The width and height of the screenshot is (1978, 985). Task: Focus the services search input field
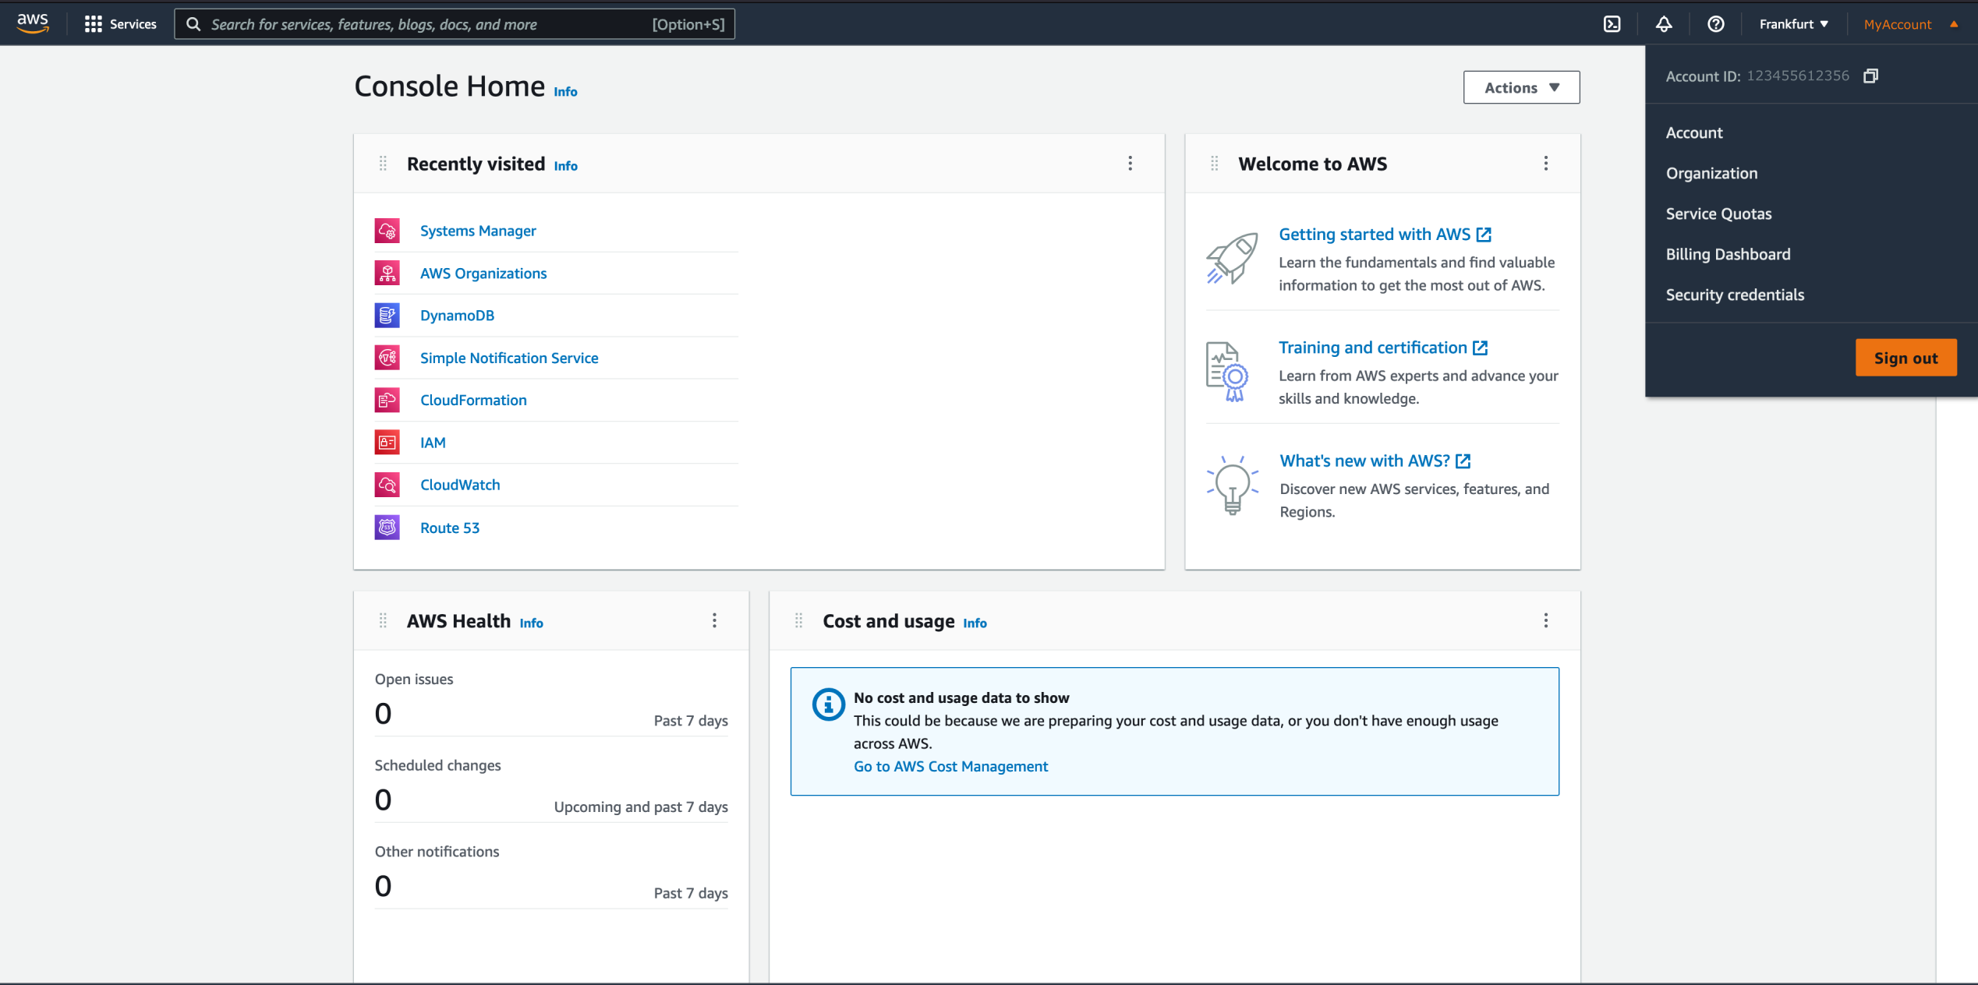pos(455,24)
